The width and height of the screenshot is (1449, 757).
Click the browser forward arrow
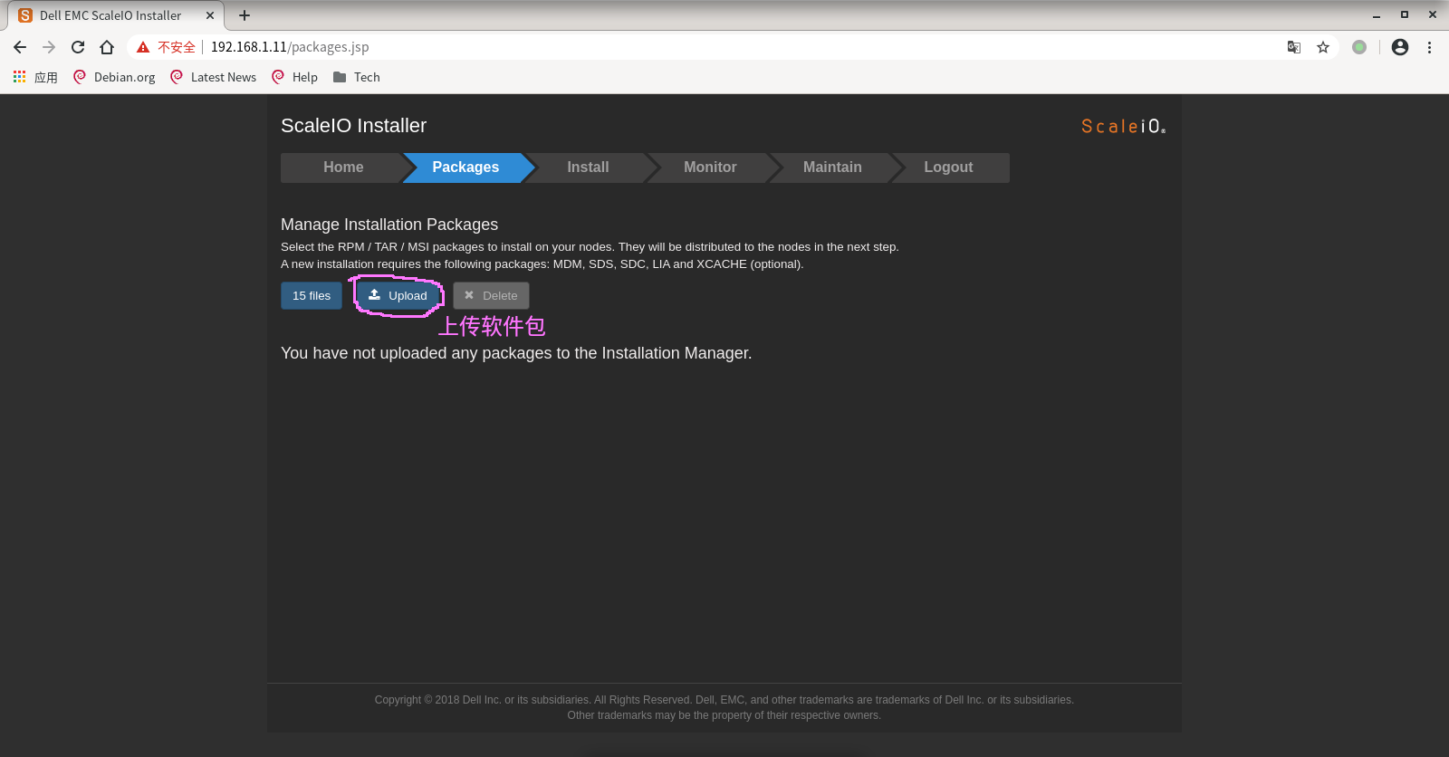click(49, 47)
